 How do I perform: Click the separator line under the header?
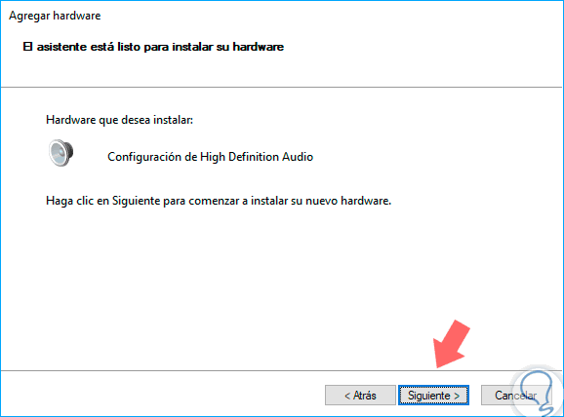(281, 87)
